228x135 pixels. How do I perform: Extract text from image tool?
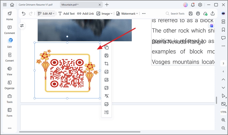(107, 112)
